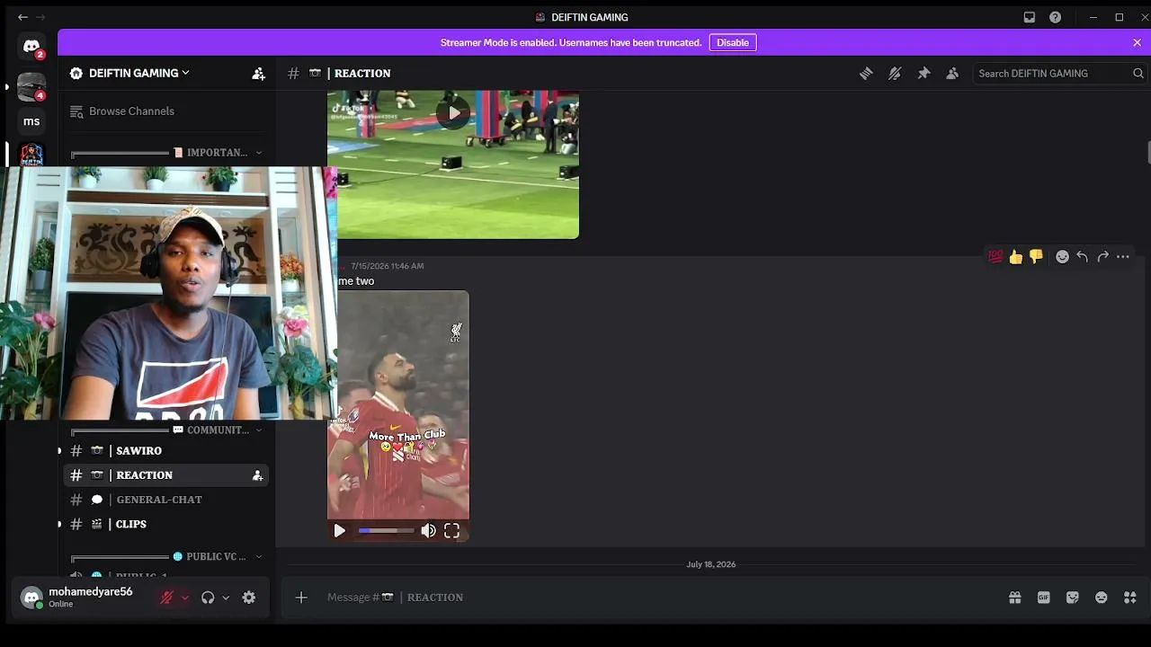Click the 'me two' message text
Screen dimensions: 1151x647
[356, 281]
